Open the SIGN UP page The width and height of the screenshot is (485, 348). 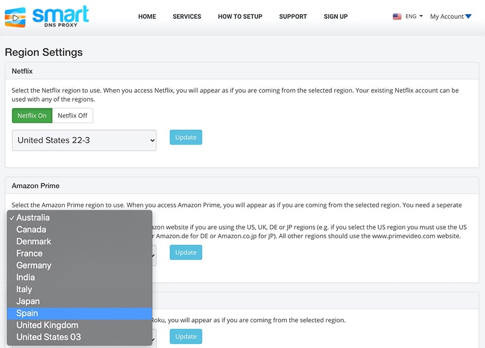[x=336, y=16]
